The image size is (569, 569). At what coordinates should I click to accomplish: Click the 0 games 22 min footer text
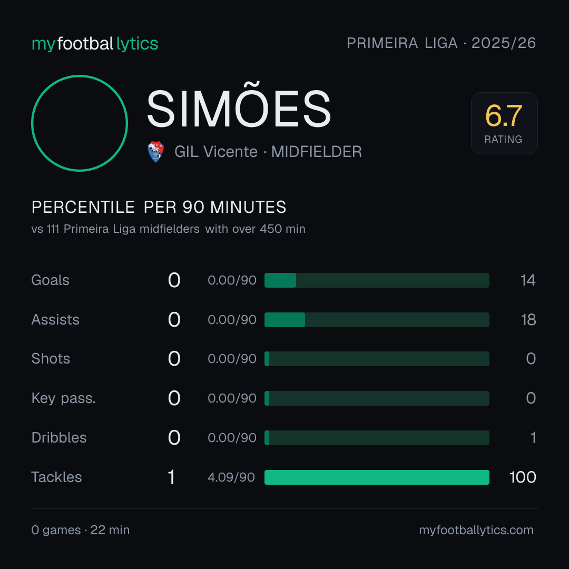pyautogui.click(x=81, y=530)
